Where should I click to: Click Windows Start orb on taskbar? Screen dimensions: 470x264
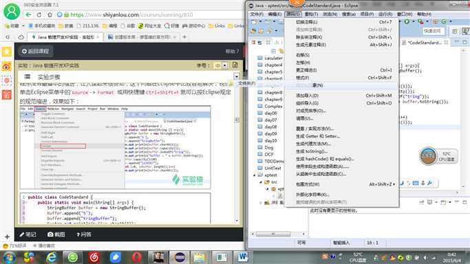point(10,257)
